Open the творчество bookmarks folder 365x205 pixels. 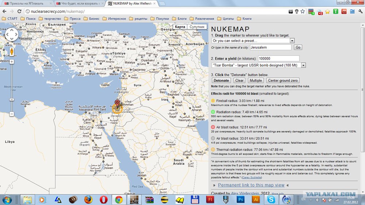pos(50,19)
